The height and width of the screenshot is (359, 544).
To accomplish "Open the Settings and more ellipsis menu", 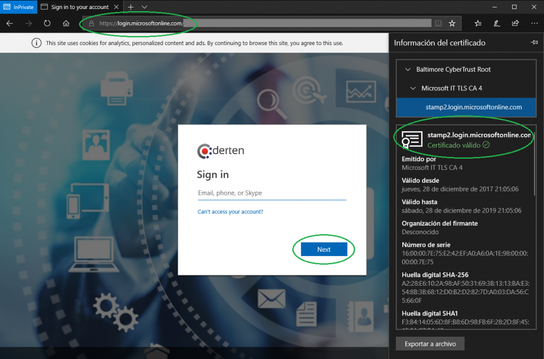I will pos(534,23).
